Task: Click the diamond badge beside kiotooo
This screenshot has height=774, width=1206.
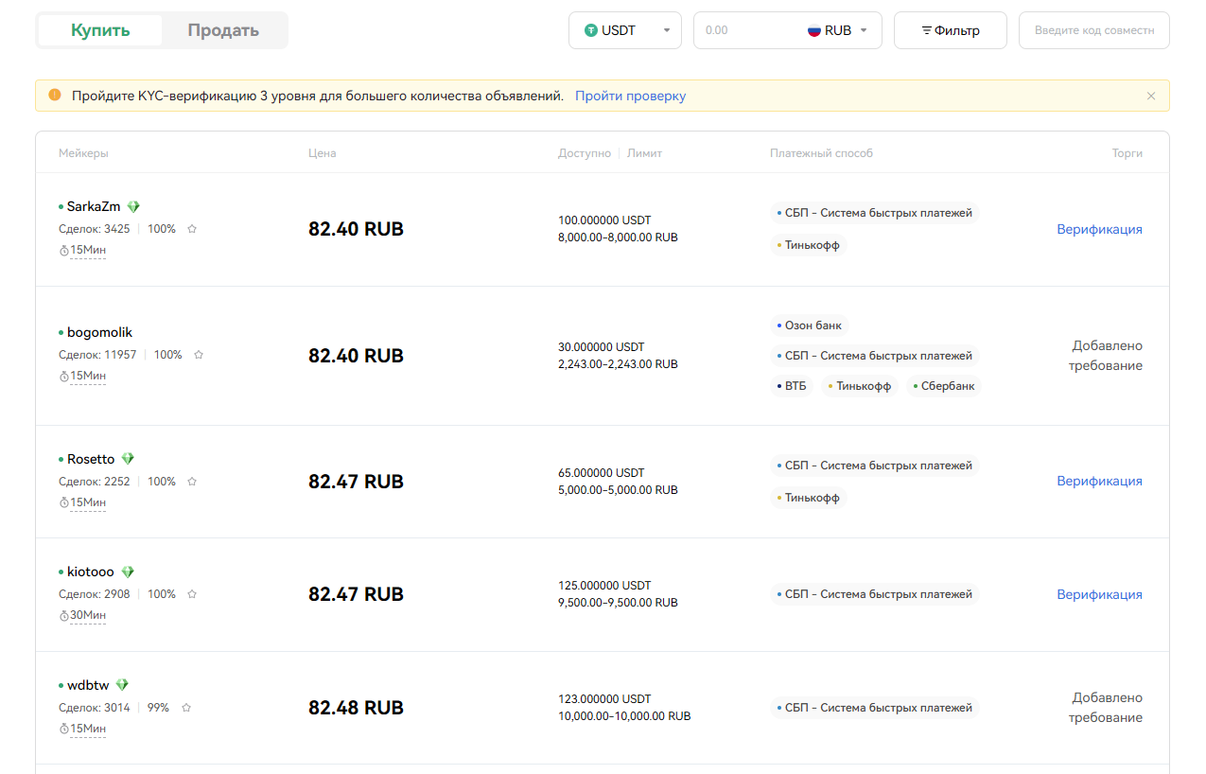Action: (x=128, y=572)
